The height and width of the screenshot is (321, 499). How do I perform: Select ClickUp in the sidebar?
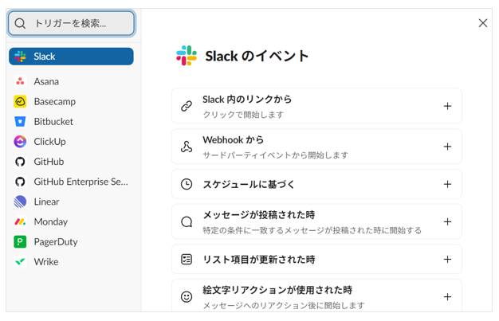(71, 142)
